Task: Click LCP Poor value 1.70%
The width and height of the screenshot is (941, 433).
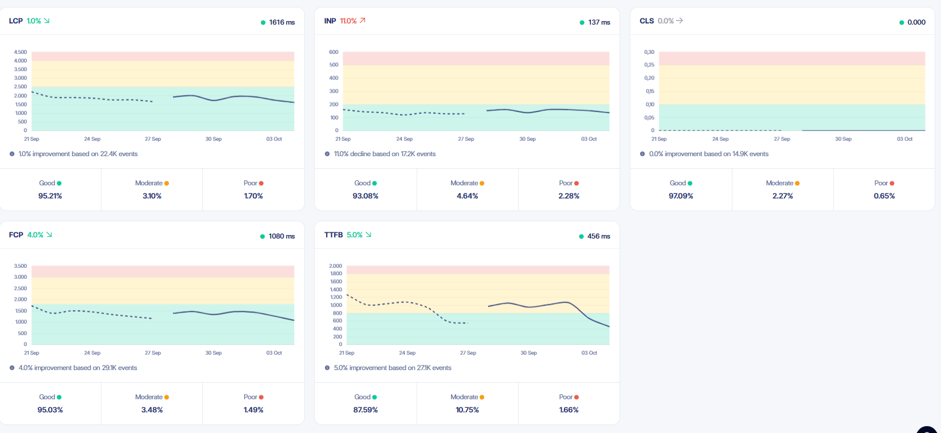Action: tap(253, 196)
